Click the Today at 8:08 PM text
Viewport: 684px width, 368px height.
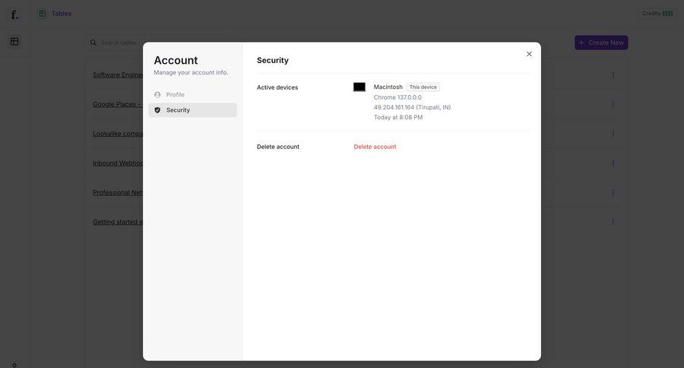(397, 117)
